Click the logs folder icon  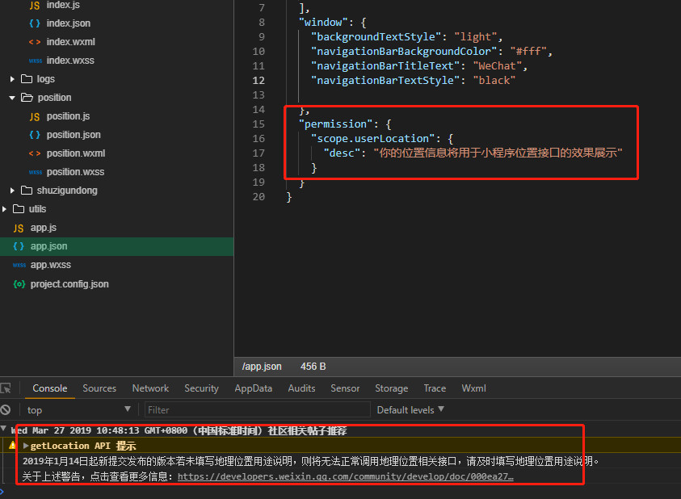(x=27, y=78)
